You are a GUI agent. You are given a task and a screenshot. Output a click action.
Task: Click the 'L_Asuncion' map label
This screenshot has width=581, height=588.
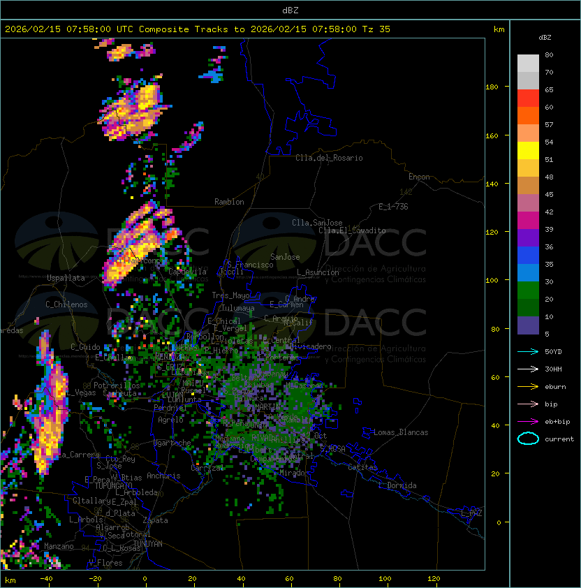(x=318, y=272)
